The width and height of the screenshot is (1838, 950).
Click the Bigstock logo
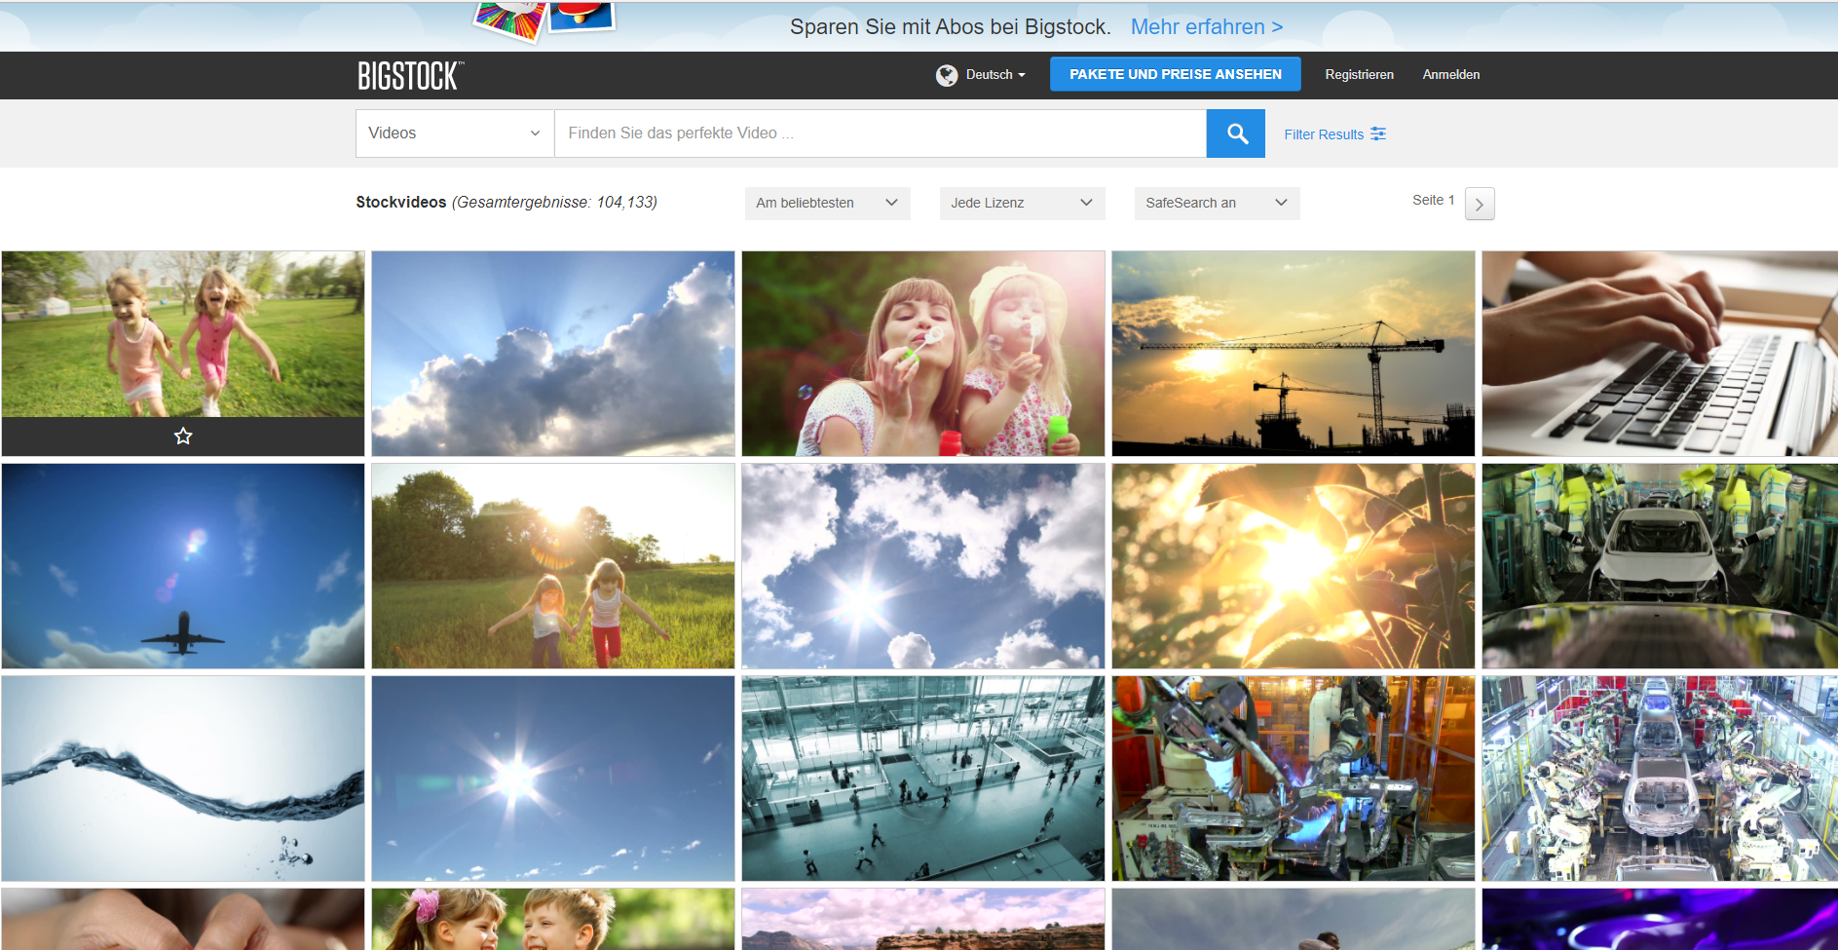tap(410, 75)
